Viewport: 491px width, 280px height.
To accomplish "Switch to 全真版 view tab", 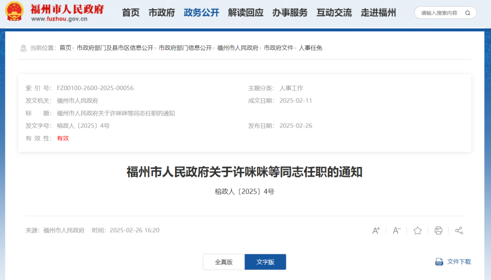I will [x=224, y=262].
